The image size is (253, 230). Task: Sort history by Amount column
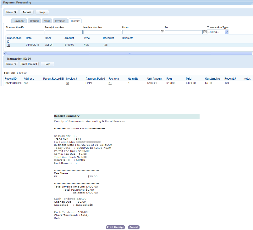click(69, 38)
